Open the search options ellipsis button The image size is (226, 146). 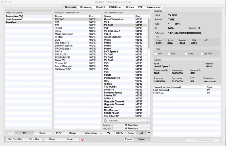click(x=148, y=121)
